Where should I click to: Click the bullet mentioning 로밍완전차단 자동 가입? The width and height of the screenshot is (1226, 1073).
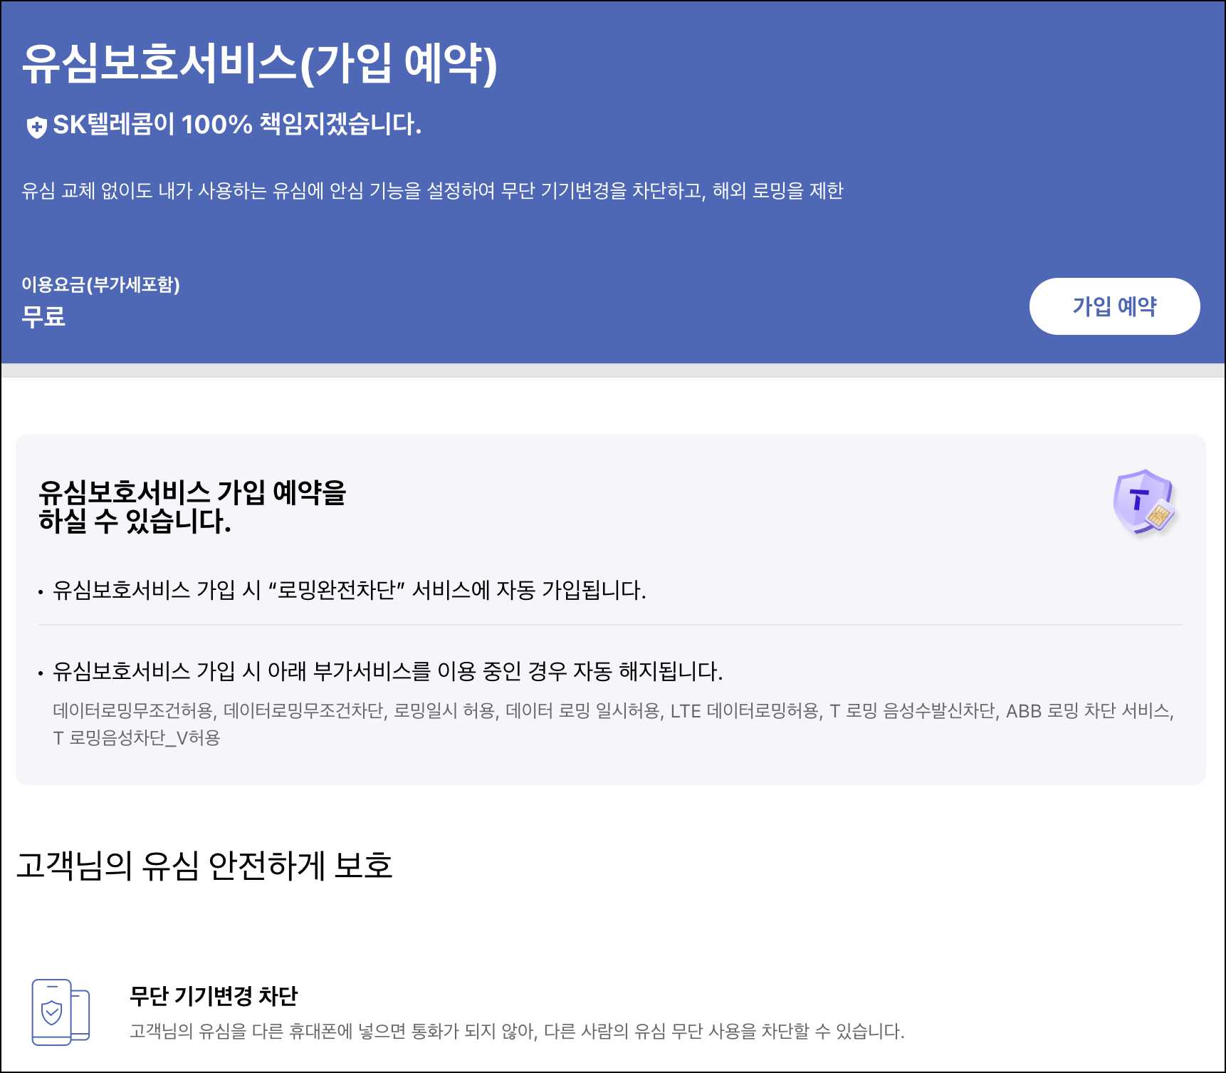(349, 590)
